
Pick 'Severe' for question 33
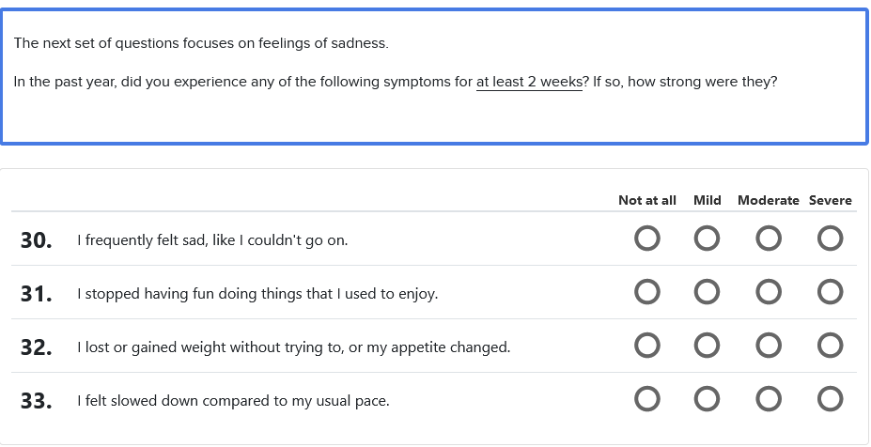coord(830,400)
